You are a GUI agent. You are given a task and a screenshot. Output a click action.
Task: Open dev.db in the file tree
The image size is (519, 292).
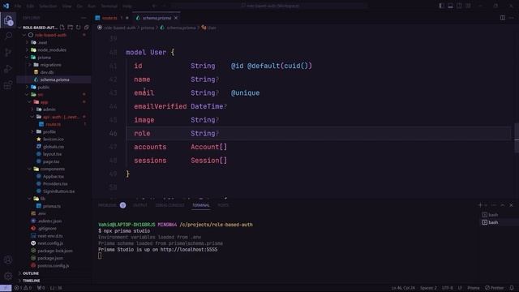pyautogui.click(x=47, y=72)
